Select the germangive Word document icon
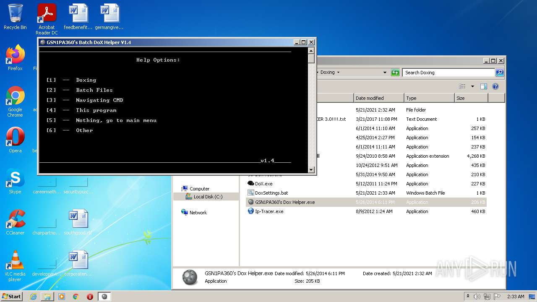This screenshot has width=537, height=302. [x=109, y=17]
